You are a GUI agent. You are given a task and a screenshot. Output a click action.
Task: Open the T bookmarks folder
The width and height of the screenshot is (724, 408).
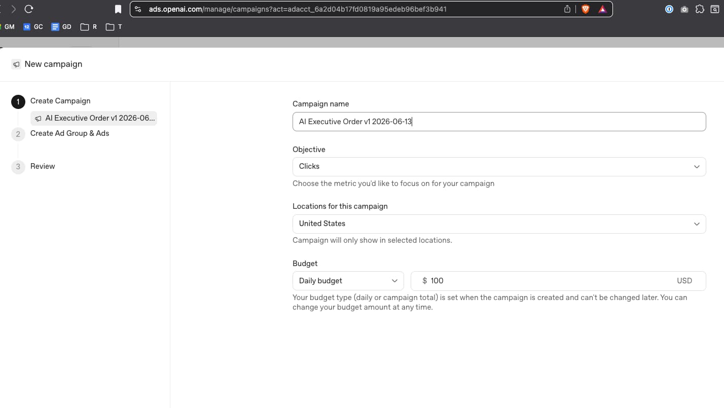click(x=114, y=27)
